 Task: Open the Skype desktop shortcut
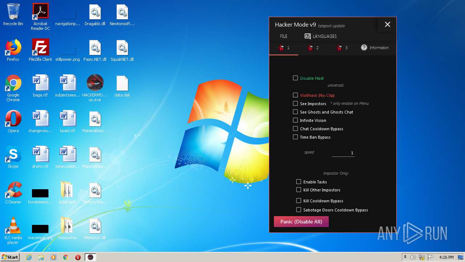[13, 157]
